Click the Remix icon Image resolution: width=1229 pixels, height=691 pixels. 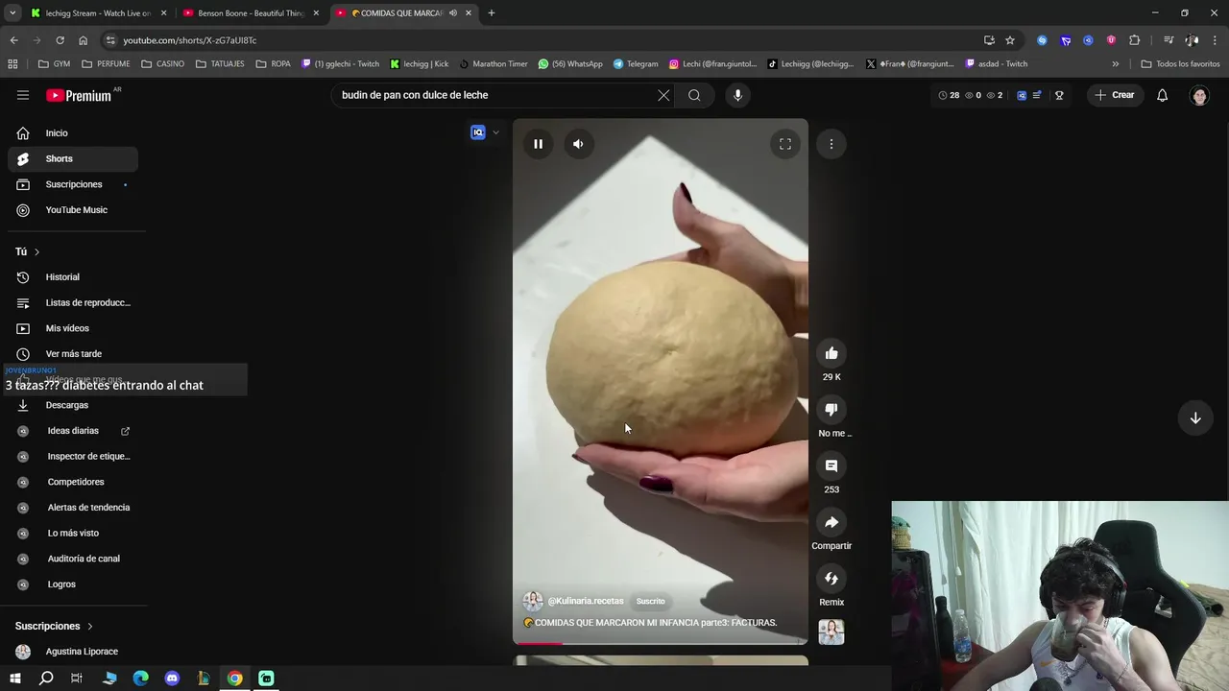[831, 579]
